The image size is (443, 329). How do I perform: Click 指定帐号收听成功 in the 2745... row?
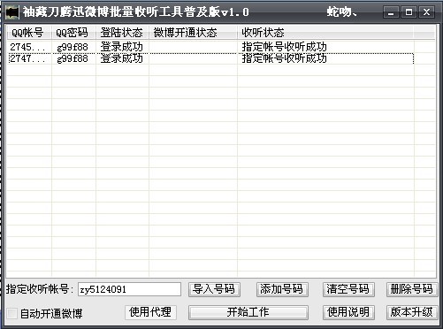coord(285,47)
